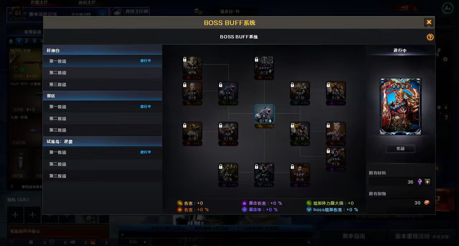
Task: Click the purple material gem icon
Action: (x=420, y=182)
